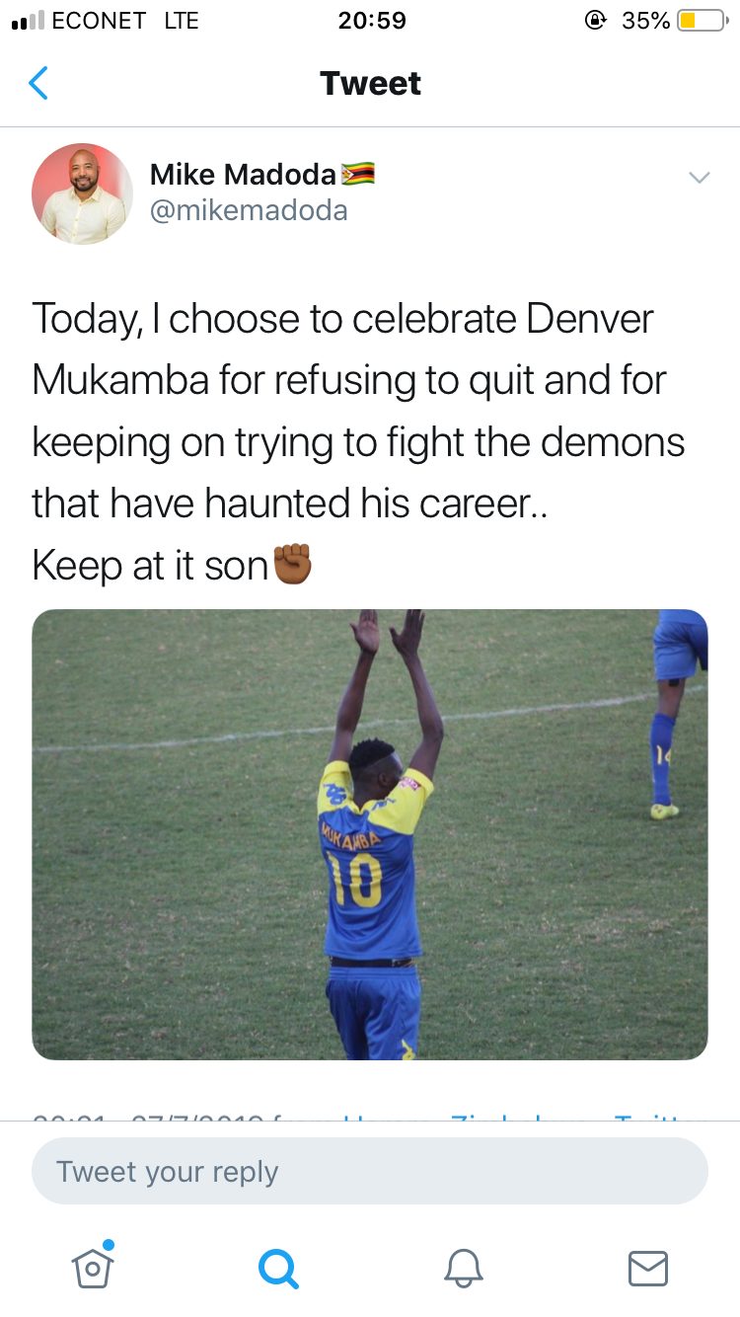Screen dimensions: 740x1317
Task: Open the Search magnifier tab
Action: coord(277,1267)
